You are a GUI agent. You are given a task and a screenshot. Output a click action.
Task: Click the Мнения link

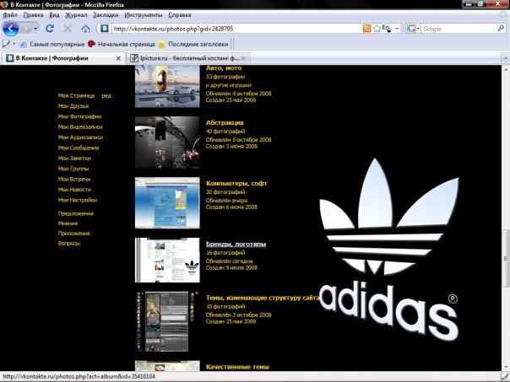pos(68,223)
